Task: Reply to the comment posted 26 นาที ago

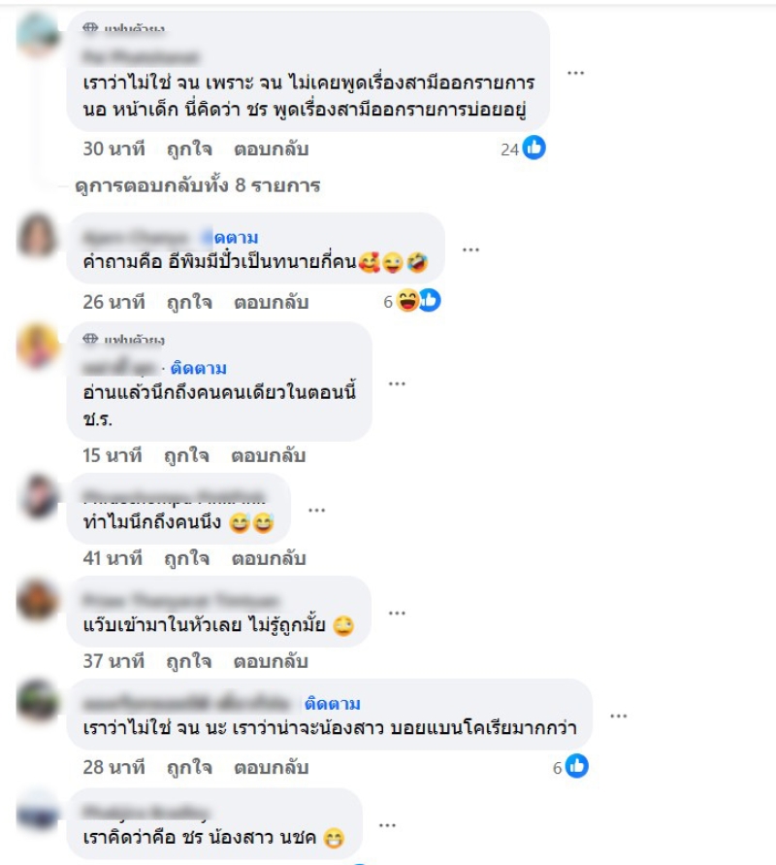Action: coord(272,302)
